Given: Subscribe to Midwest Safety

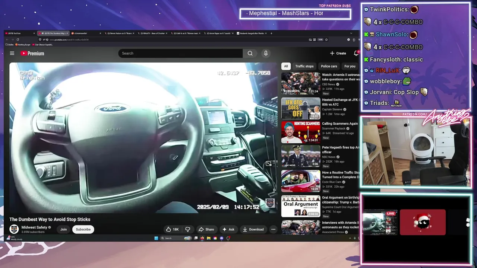Looking at the screenshot, I should coord(83,229).
